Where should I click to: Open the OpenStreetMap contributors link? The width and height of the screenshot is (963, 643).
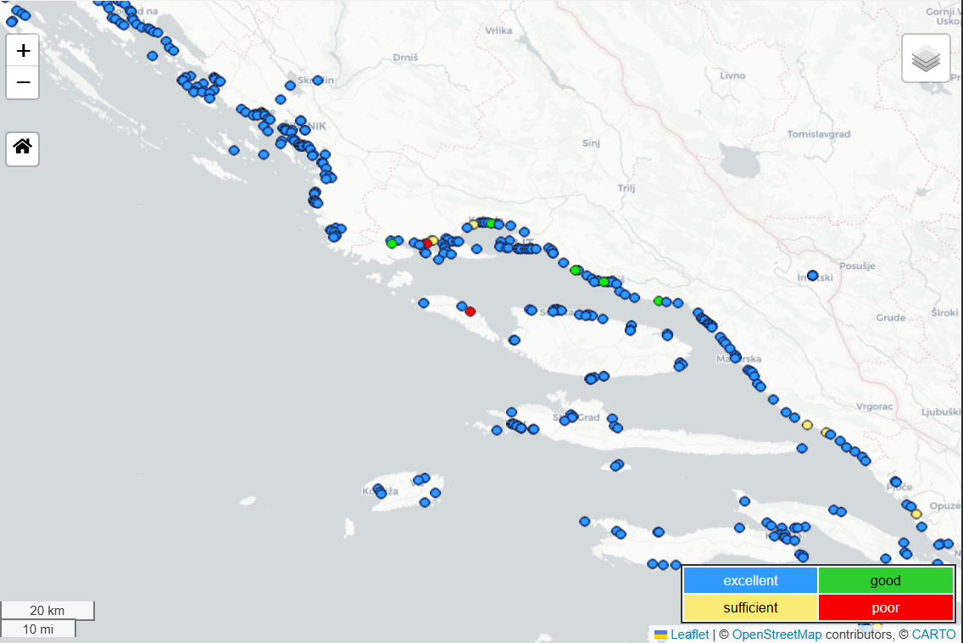click(x=777, y=635)
